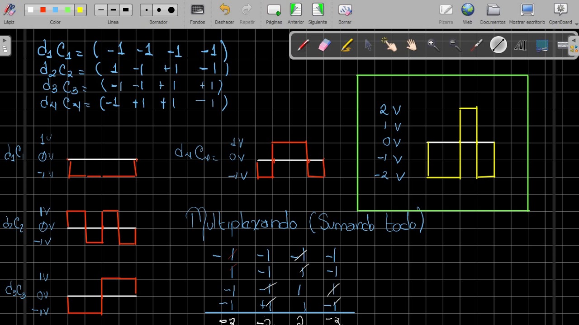The height and width of the screenshot is (325, 579).
Task: Choose the green pen color
Action: [67, 10]
